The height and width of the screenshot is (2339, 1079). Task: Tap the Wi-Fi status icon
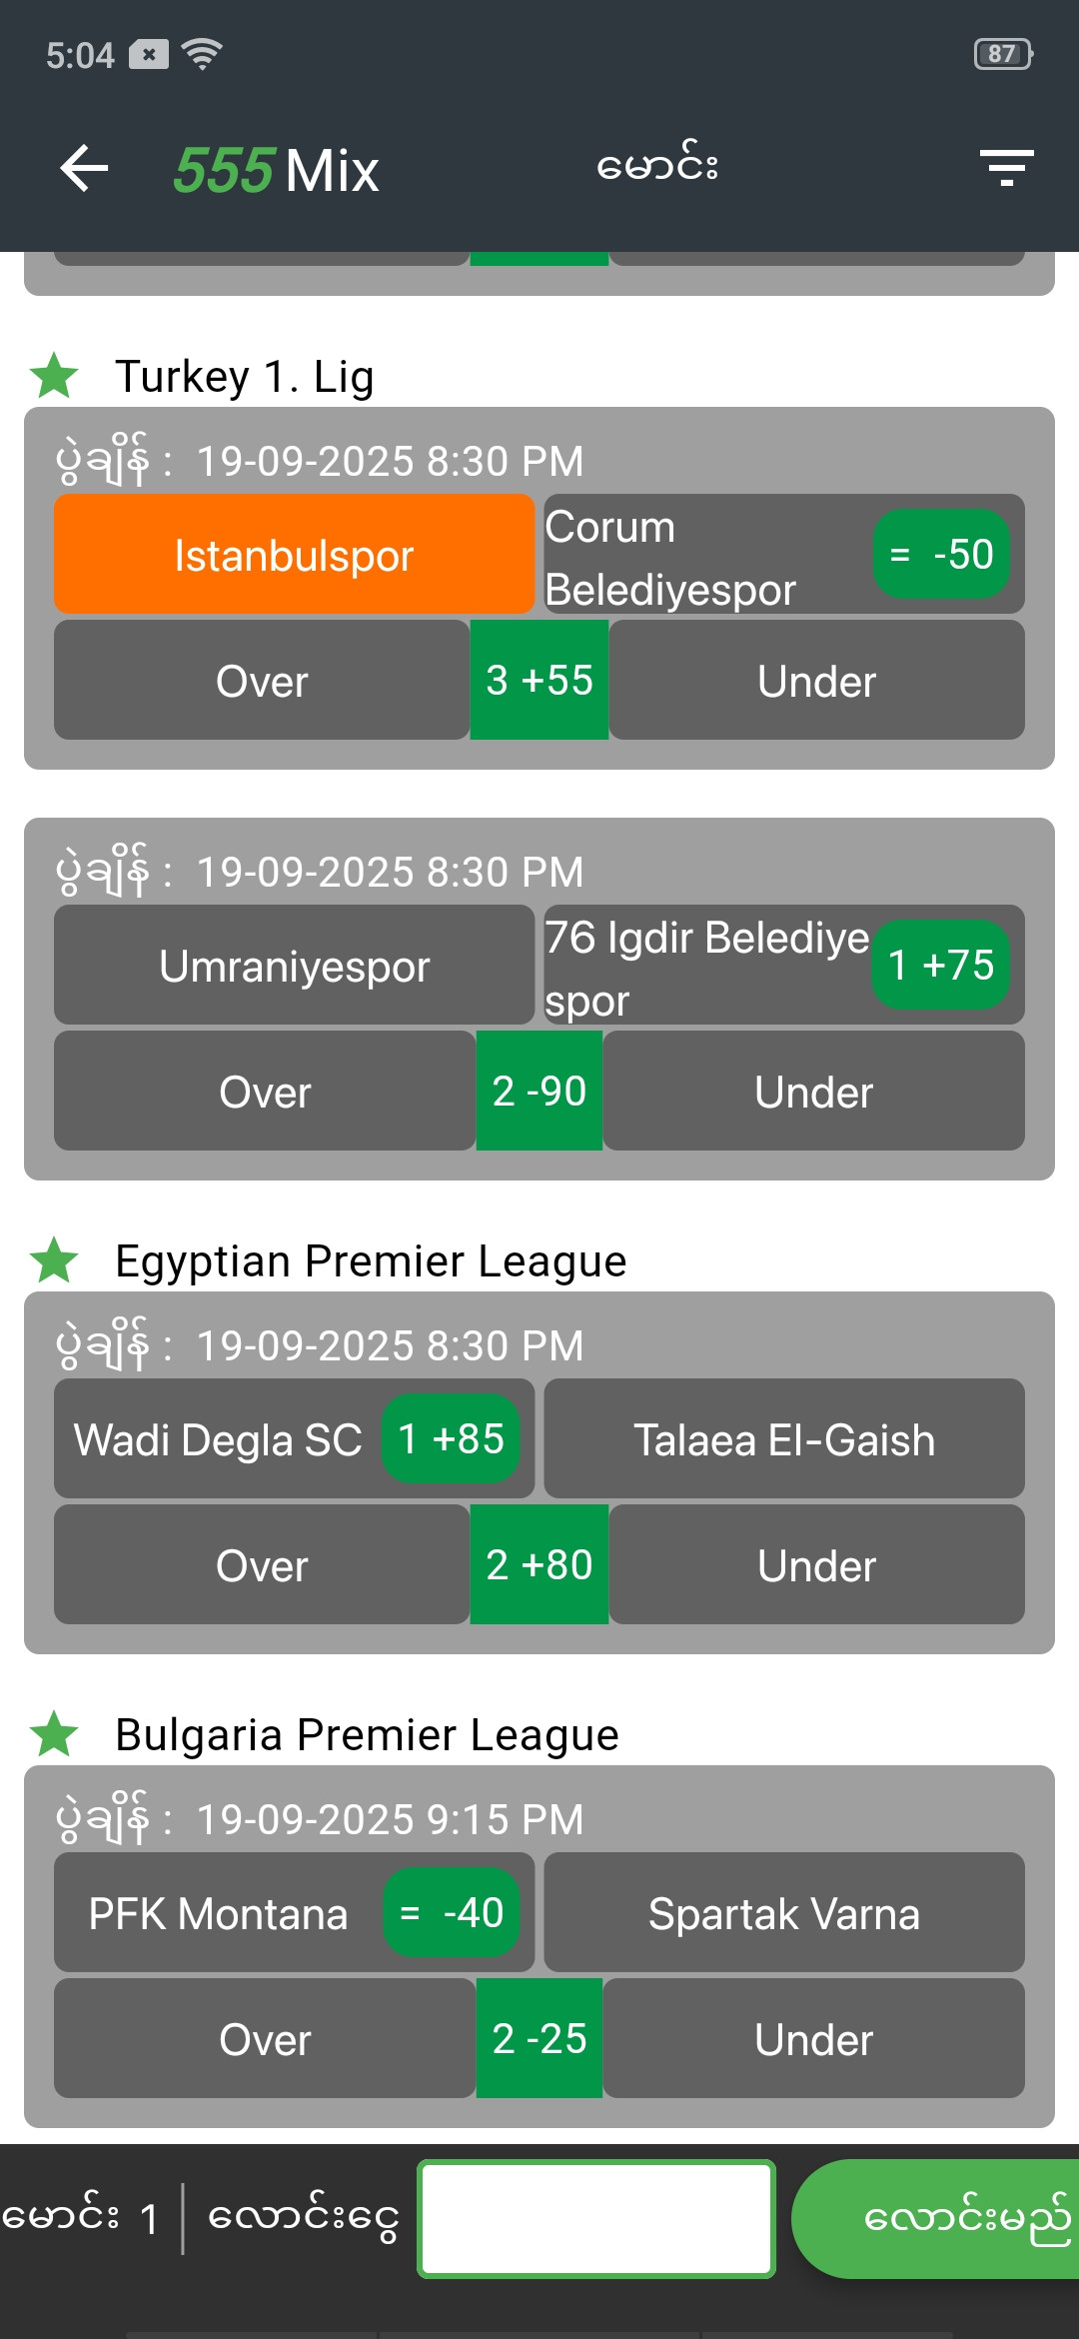tap(202, 54)
